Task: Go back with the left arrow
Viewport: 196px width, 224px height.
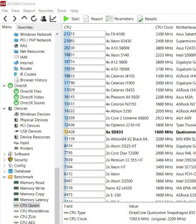Action: (x=5, y=19)
